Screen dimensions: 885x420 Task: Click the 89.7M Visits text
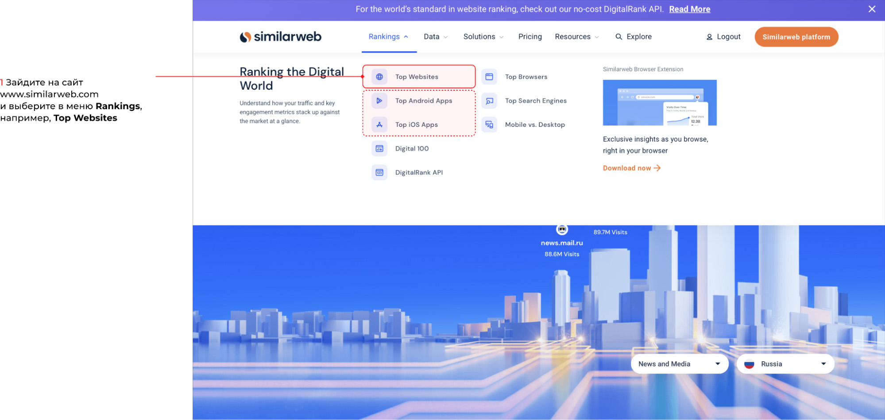pos(610,232)
